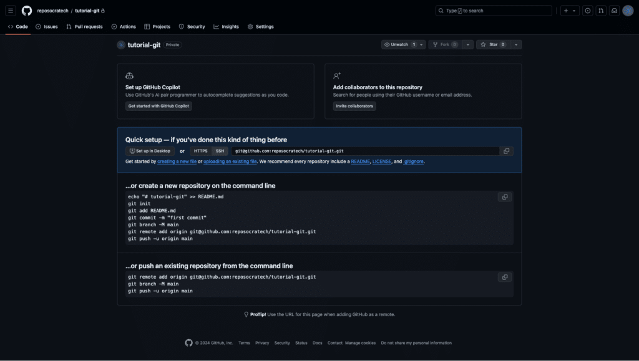The width and height of the screenshot is (639, 361).
Task: Click the Copilot icon in setup card
Action: (x=129, y=75)
